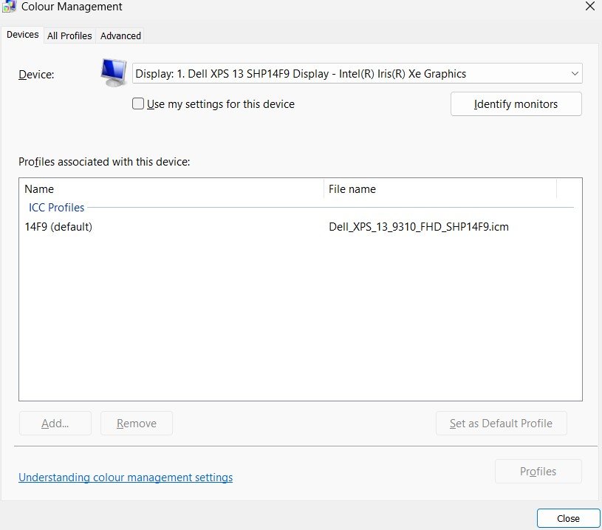Screen dimensions: 602x530
Task: Open Understanding colour management settings link
Action: [x=126, y=478]
